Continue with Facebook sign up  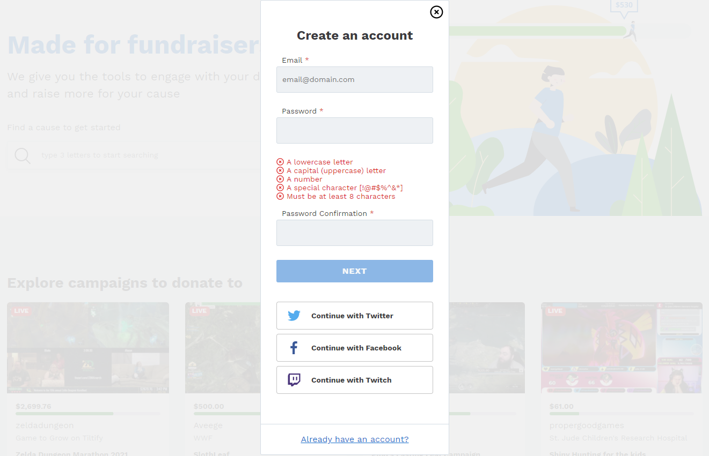click(x=355, y=348)
